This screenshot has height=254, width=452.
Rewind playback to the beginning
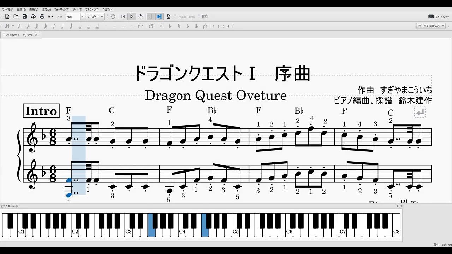[122, 17]
